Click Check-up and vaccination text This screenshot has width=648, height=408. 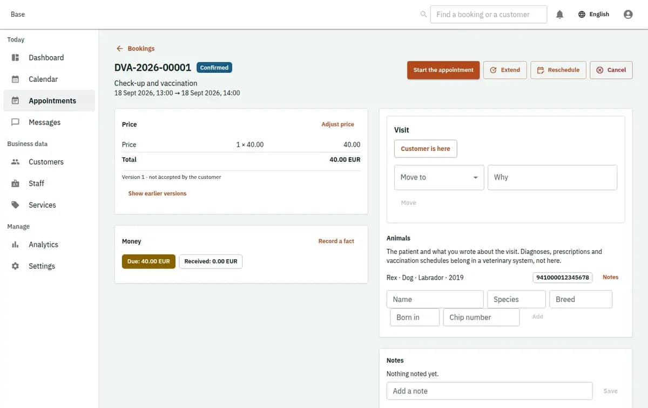point(156,84)
